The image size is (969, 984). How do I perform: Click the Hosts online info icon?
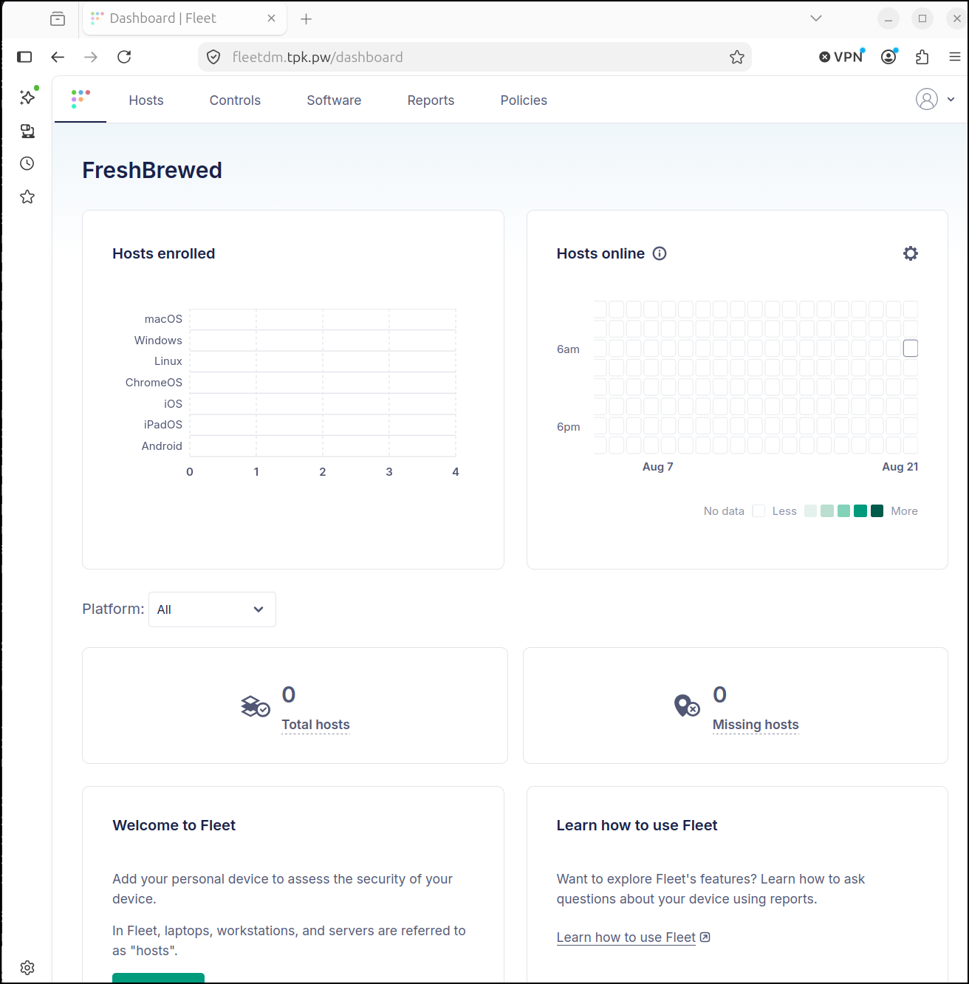pyautogui.click(x=660, y=253)
